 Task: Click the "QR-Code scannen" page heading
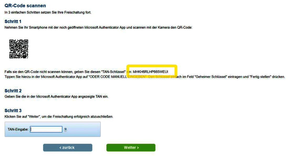[25, 6]
